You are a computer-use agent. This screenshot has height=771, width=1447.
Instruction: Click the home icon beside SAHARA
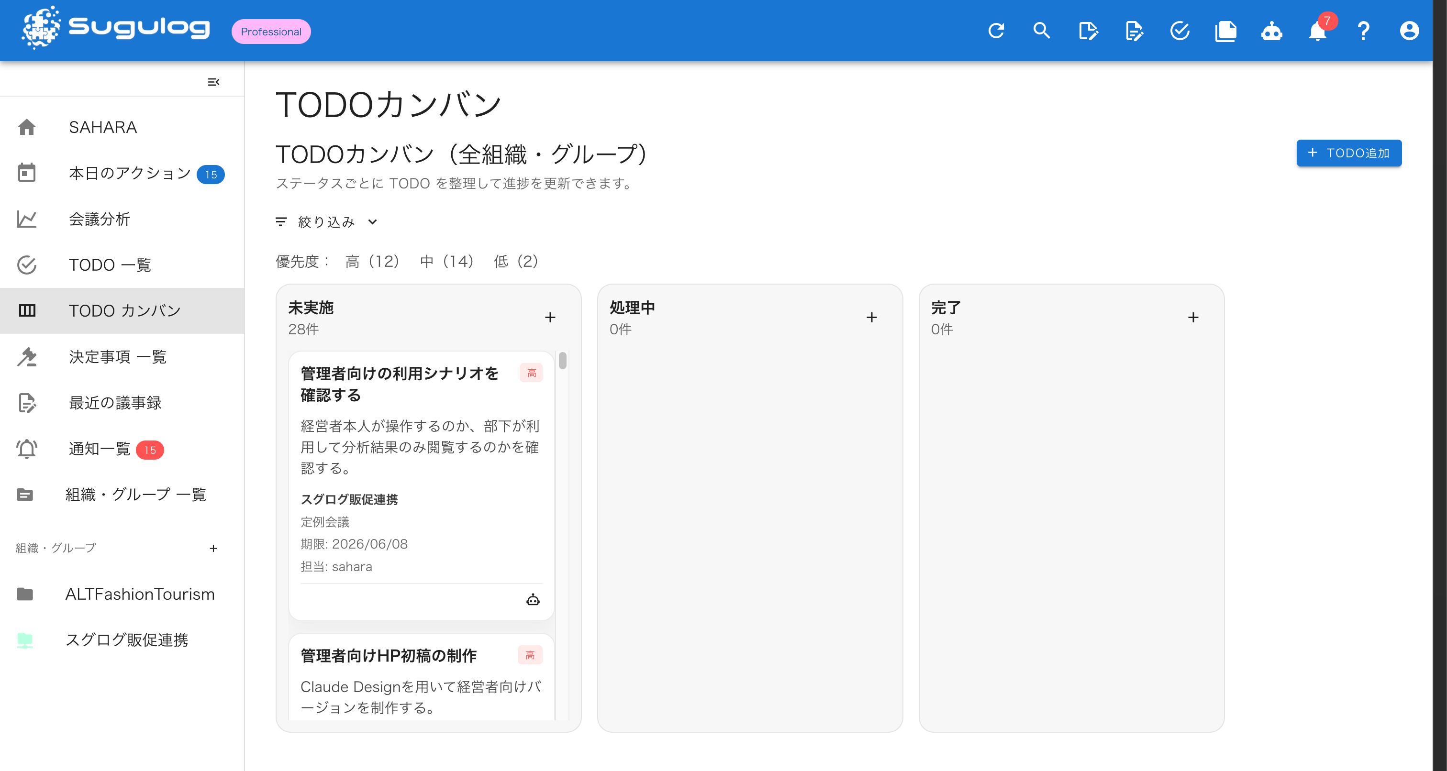coord(26,128)
